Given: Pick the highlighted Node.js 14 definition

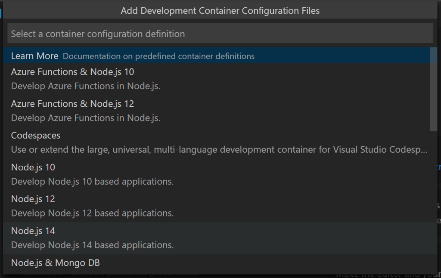Looking at the screenshot, I should coord(33,231).
